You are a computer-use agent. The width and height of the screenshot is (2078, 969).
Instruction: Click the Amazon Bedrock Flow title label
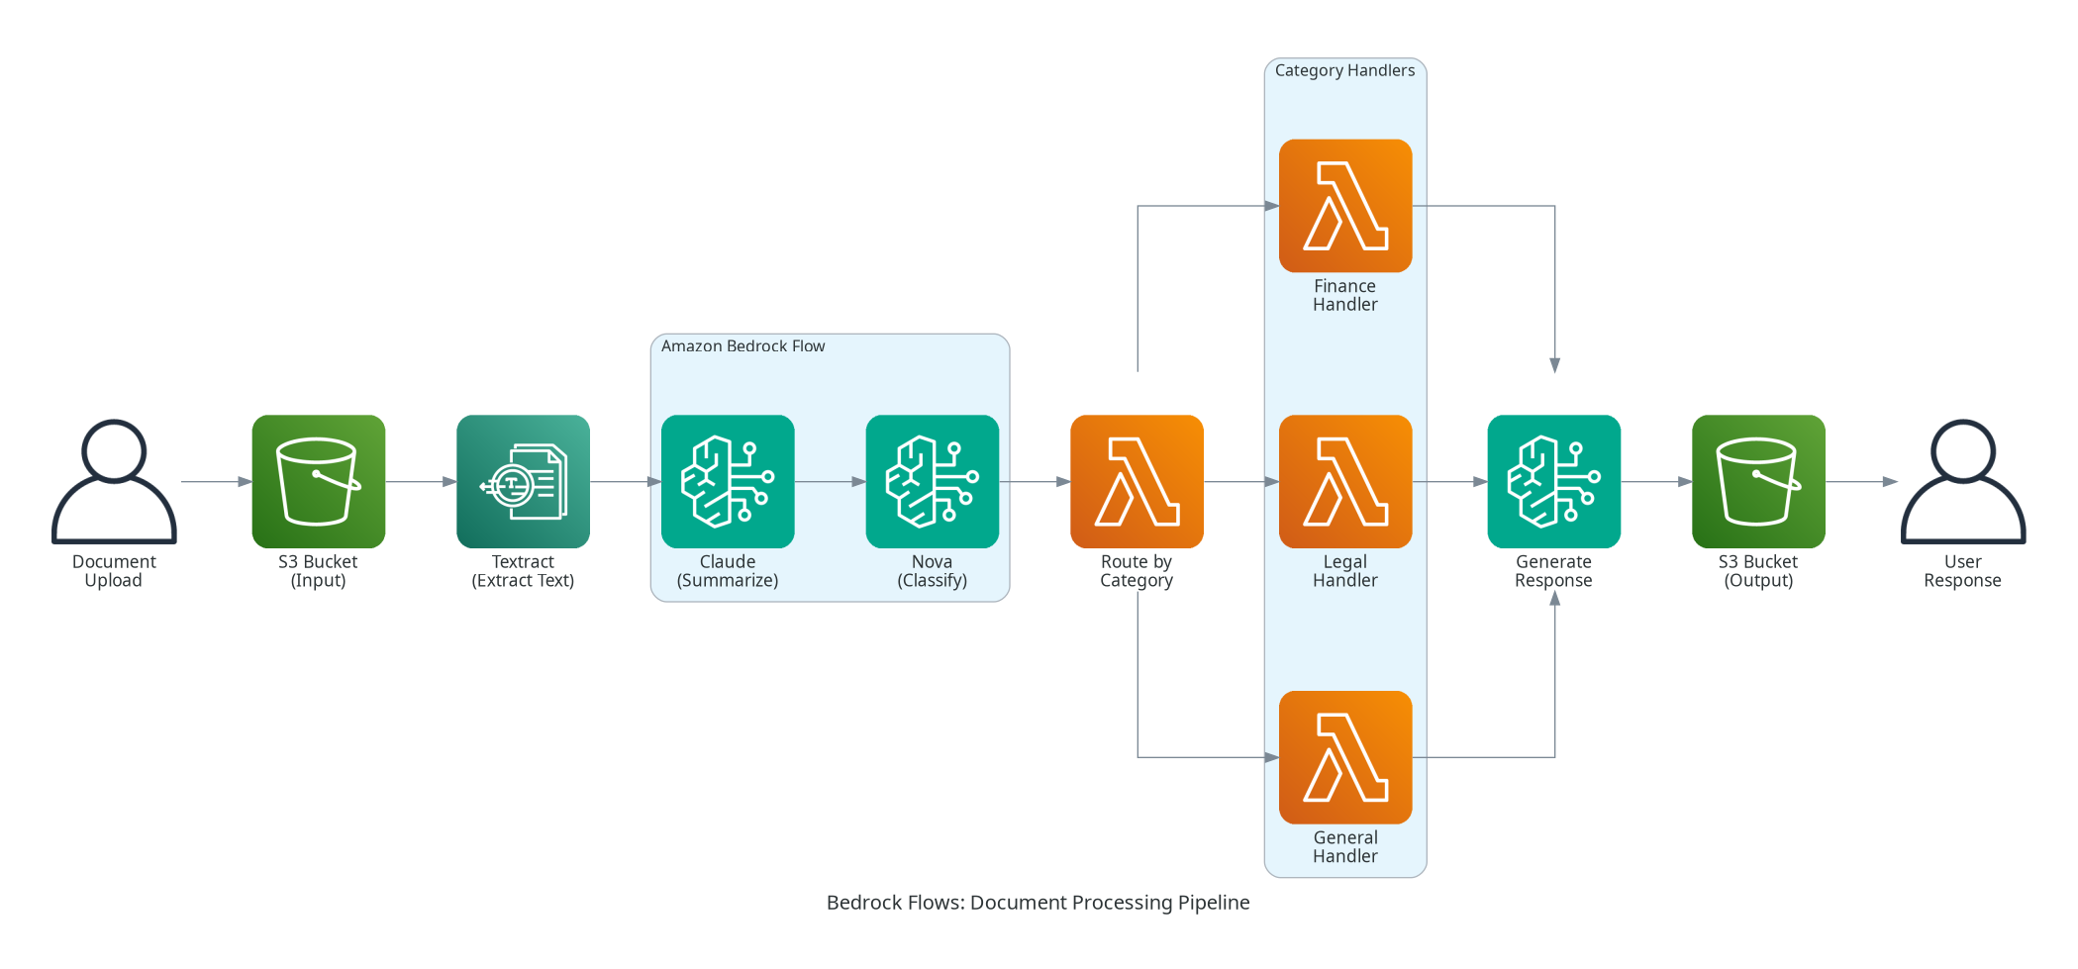[744, 346]
